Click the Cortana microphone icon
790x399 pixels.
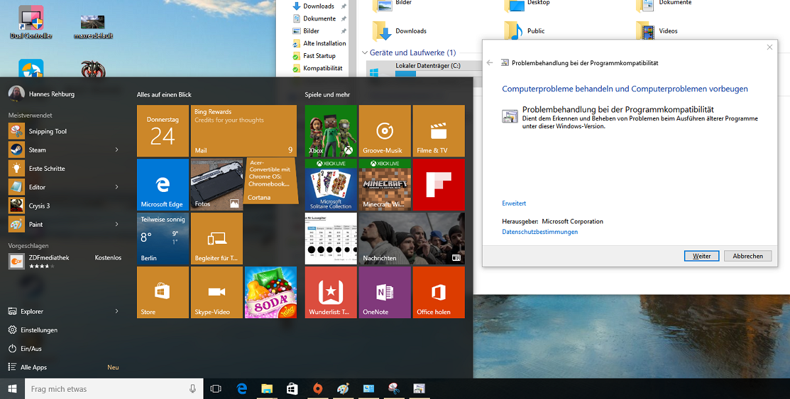point(193,388)
